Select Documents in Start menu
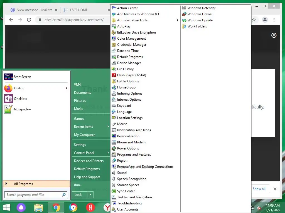 82,93
